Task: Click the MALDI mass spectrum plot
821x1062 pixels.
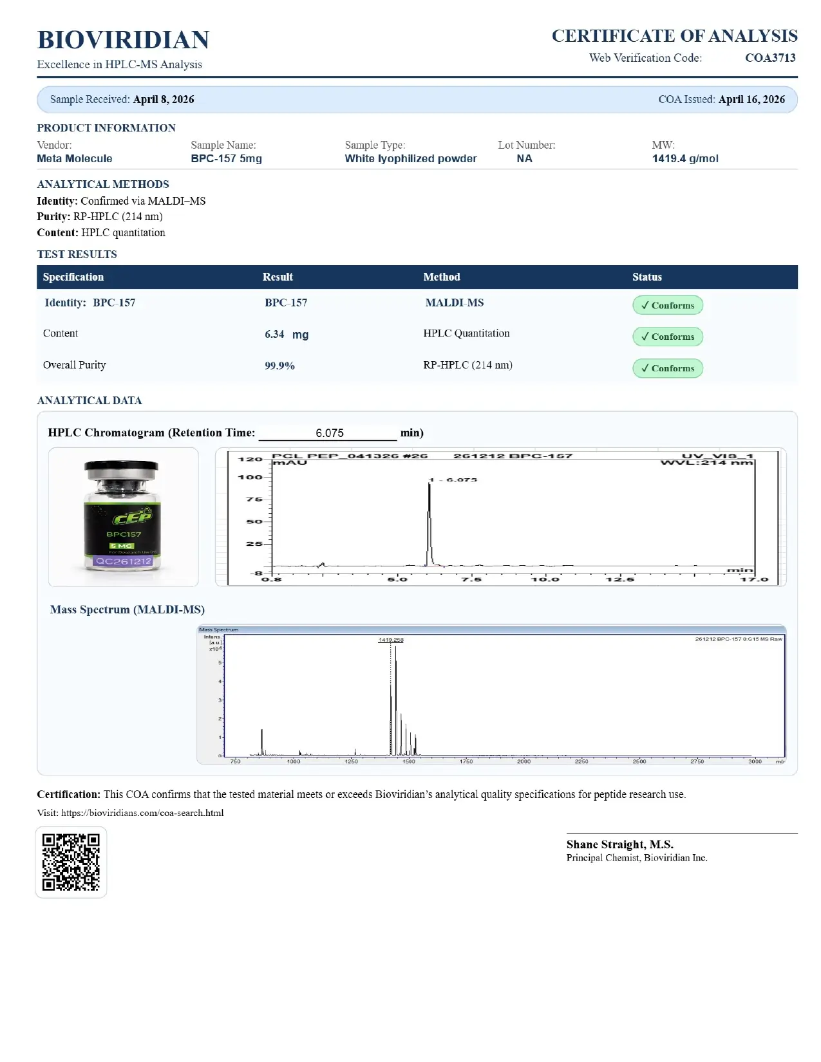Action: pyautogui.click(x=491, y=694)
